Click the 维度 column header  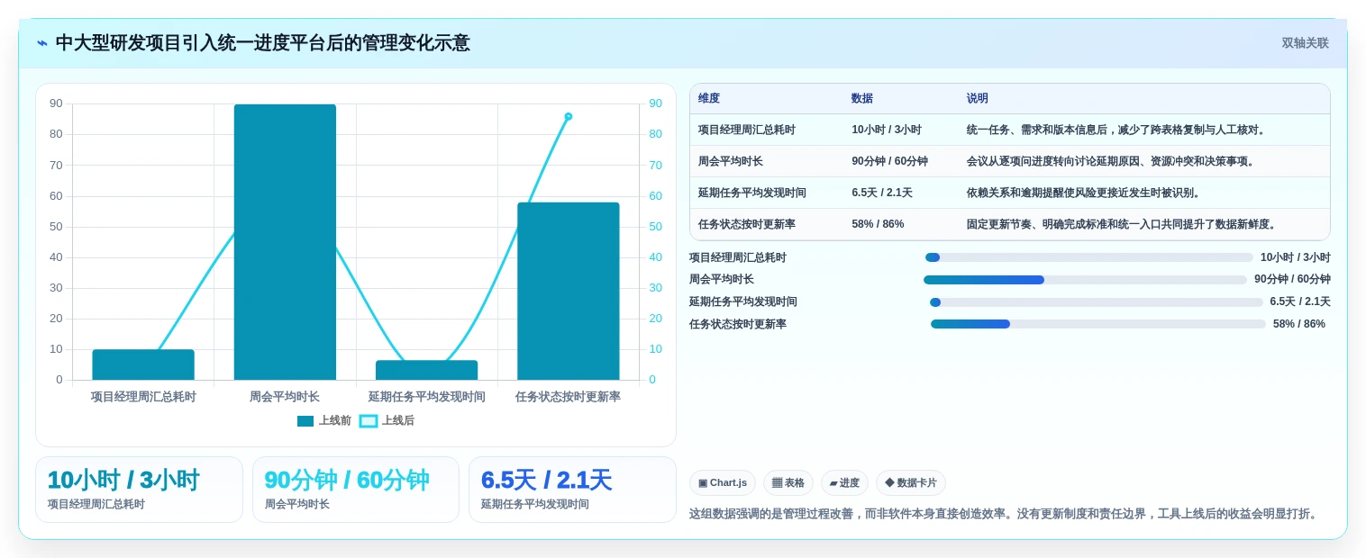click(x=709, y=99)
